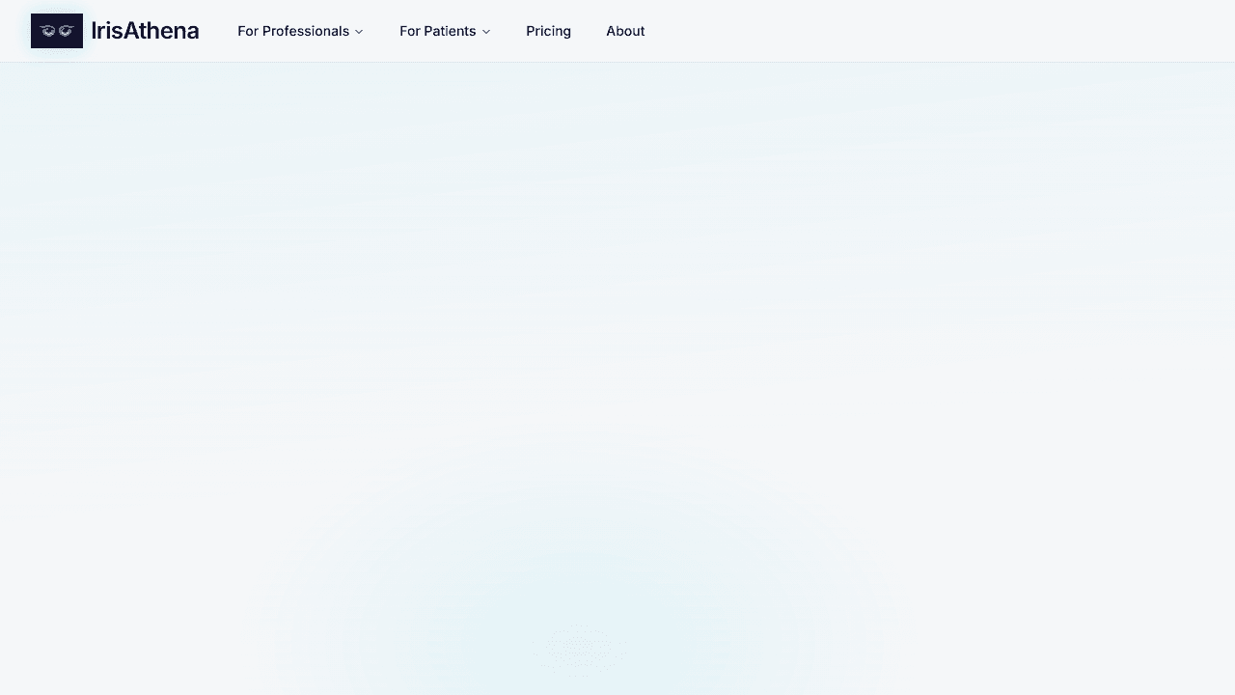
Task: Click the IrisAthena eyes logo icon
Action: [57, 31]
